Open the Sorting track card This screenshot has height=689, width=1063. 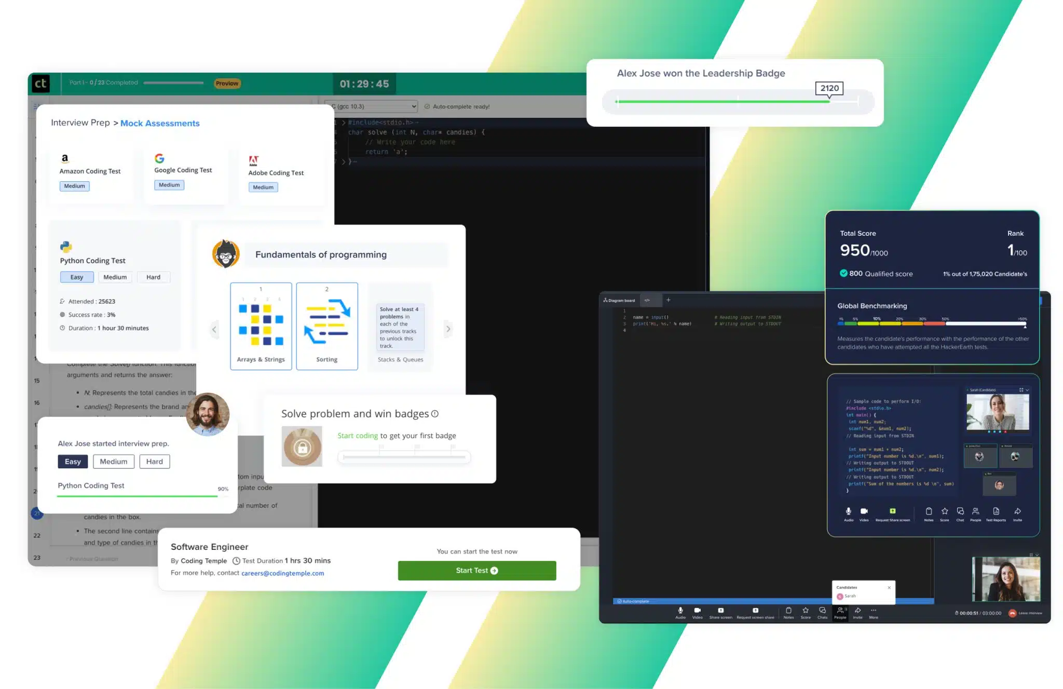coord(327,326)
